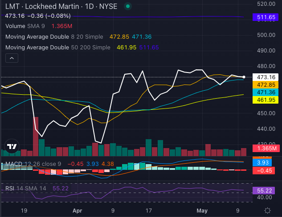Click the -0.45 histogram axis label
This screenshot has height=217, width=282.
(264, 170)
